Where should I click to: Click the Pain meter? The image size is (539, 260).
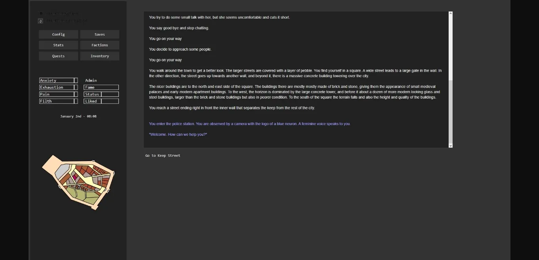pos(58,94)
